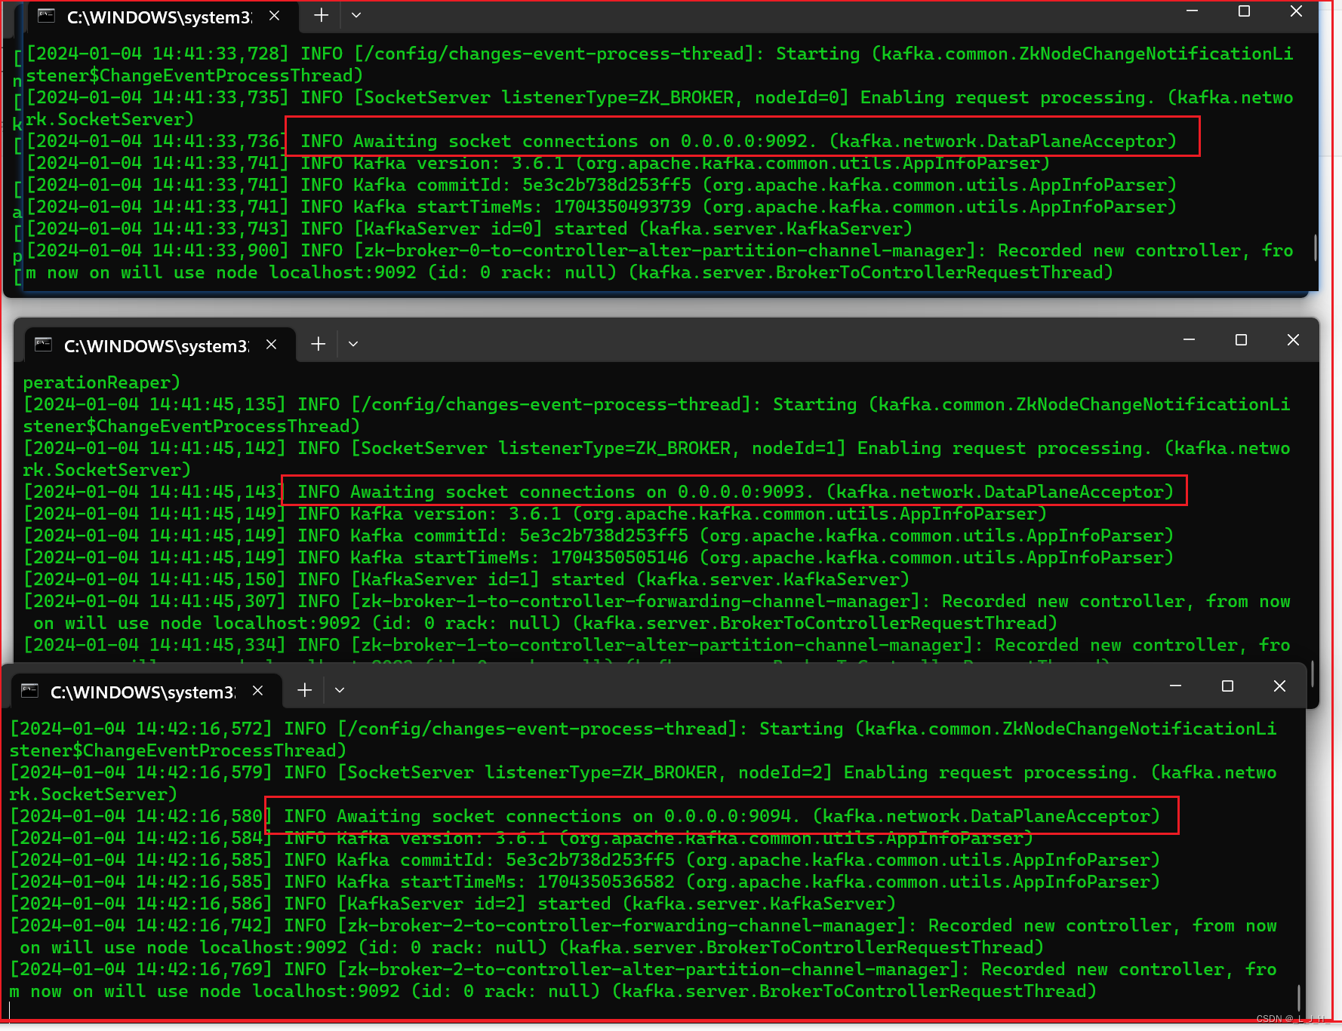This screenshot has width=1342, height=1031.
Task: Close the bottom terminal window
Action: (1279, 686)
